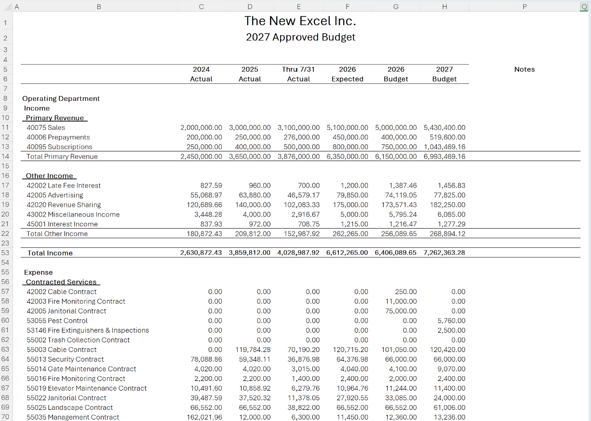Select column P header

click(524, 6)
